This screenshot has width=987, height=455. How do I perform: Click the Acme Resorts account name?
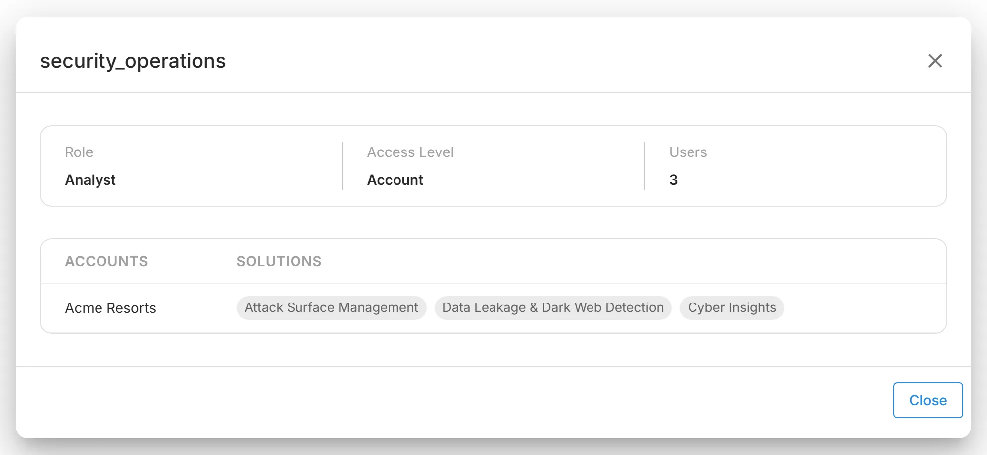pyautogui.click(x=110, y=308)
